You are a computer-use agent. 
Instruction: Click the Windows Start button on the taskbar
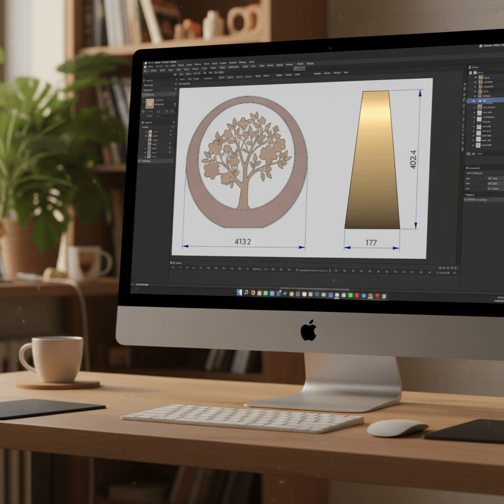pyautogui.click(x=243, y=293)
